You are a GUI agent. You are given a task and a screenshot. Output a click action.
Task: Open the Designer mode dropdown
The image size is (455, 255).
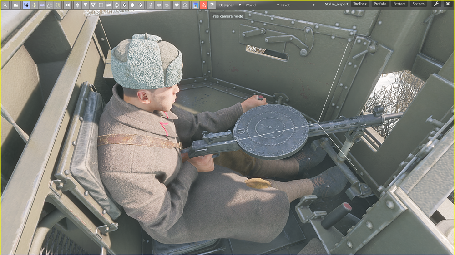(230, 5)
